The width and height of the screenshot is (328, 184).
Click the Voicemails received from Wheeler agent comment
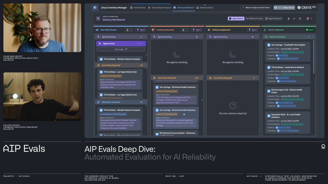coord(120,124)
